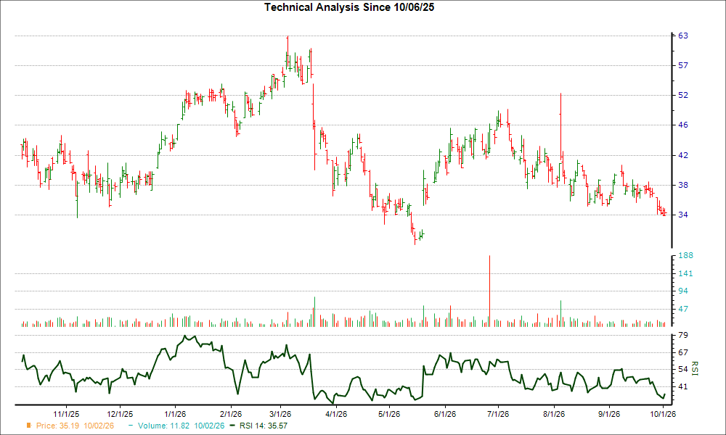
Task: Click the RSI axis label 41
Action: [683, 387]
